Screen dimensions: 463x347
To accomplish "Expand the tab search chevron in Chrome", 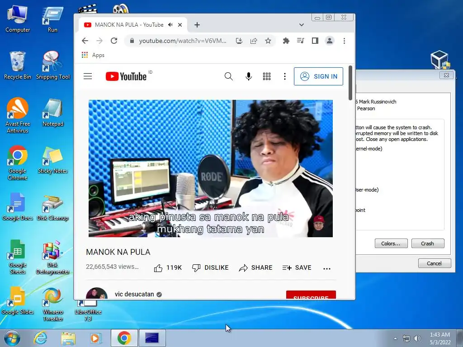I will pos(302,25).
